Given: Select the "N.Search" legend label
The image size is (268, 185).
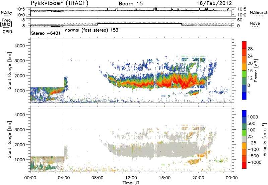Looking at the screenshot, I should click(259, 12).
